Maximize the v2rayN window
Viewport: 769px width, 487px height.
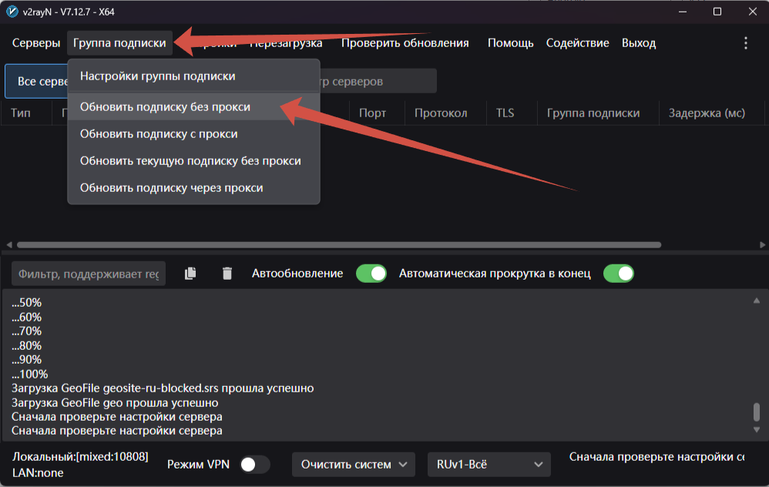tap(717, 12)
